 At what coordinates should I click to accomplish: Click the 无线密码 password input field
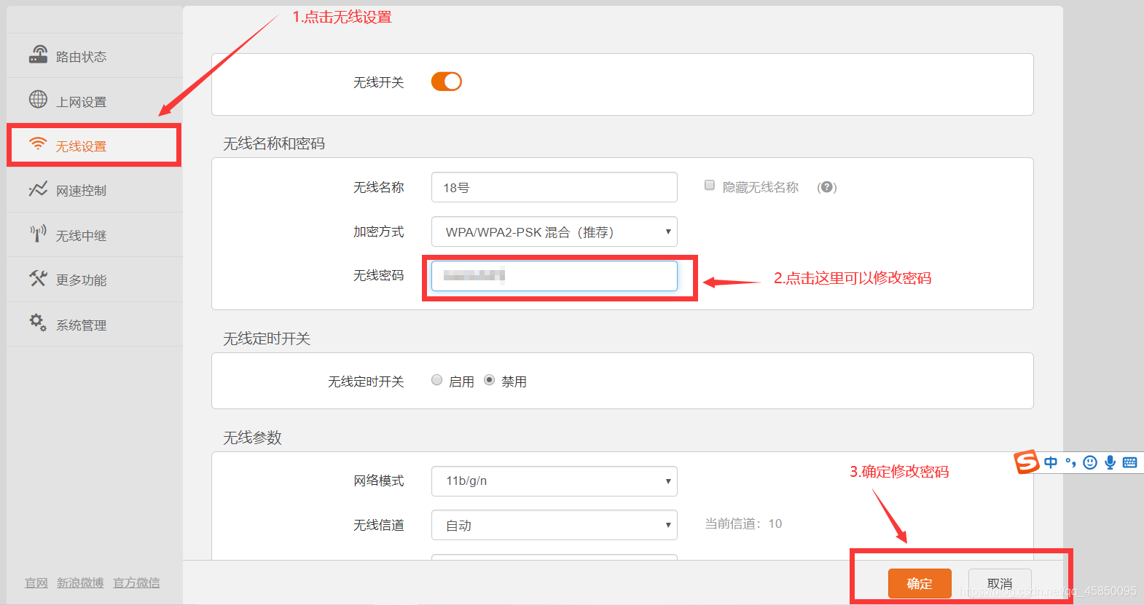pyautogui.click(x=555, y=276)
